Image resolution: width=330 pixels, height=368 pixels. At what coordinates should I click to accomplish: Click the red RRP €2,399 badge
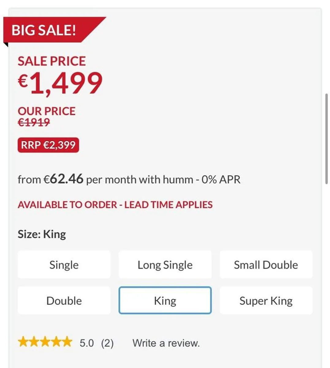(48, 145)
